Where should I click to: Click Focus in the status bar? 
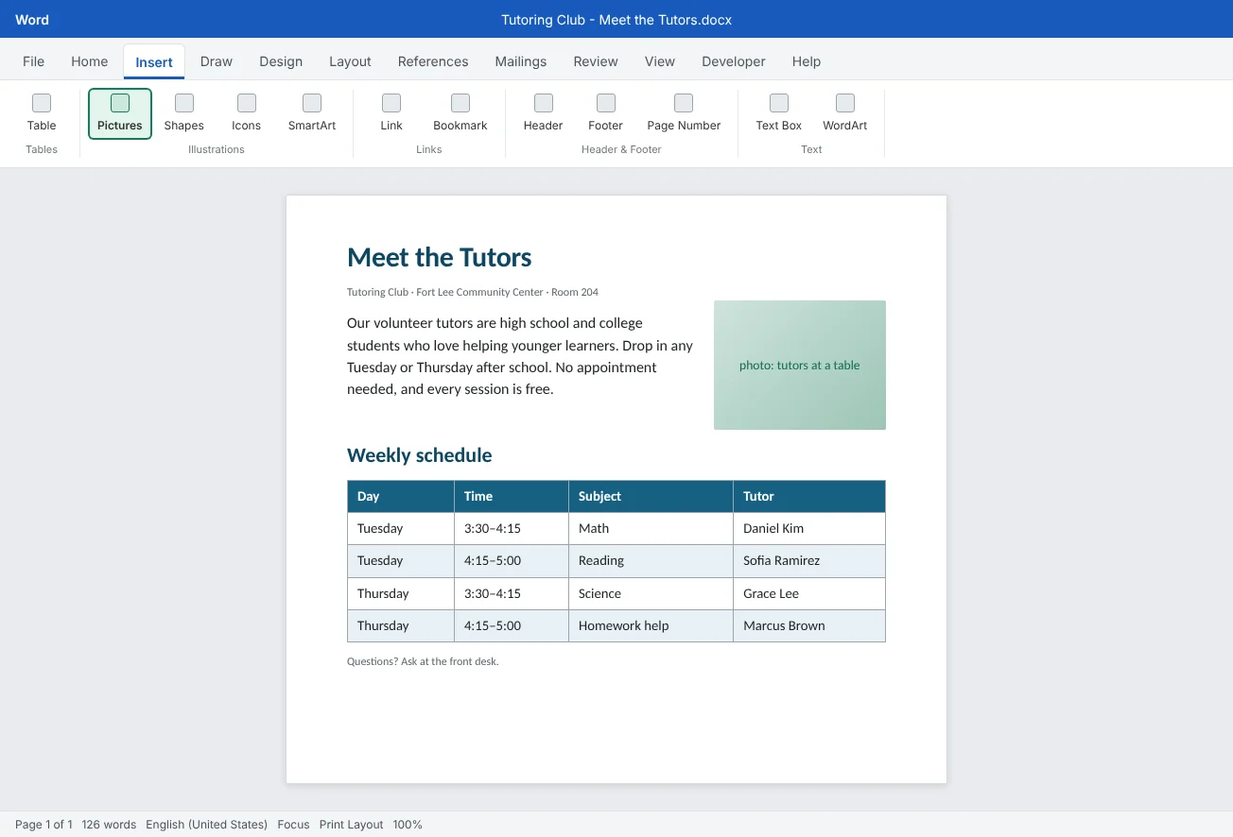(x=293, y=825)
